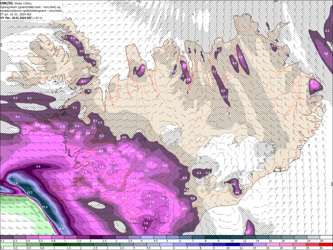This screenshot has width=333, height=250.
Task: Pick the forest green 0.8 rain legend swatch
Action: (47, 244)
